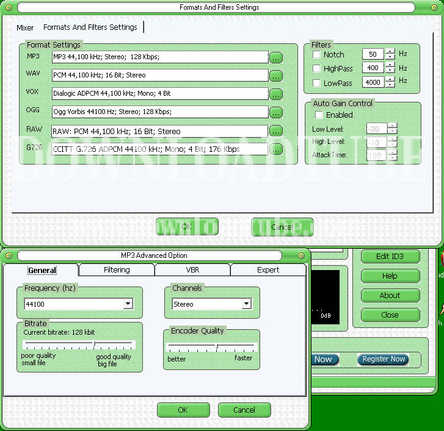Switch to the Filtering tab
Viewport: 444px width, 431px height.
[x=117, y=270]
